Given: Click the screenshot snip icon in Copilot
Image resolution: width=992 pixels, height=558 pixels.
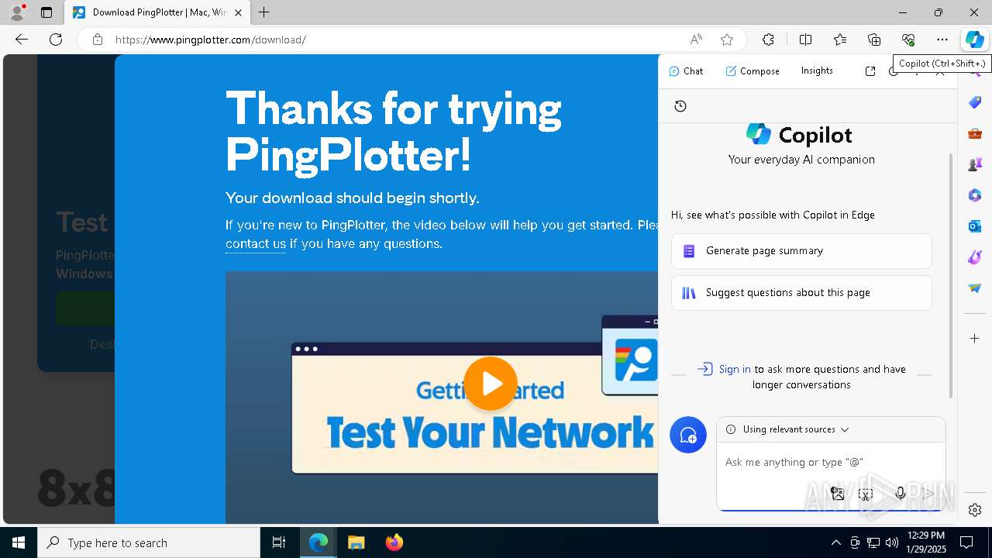Looking at the screenshot, I should coord(866,493).
